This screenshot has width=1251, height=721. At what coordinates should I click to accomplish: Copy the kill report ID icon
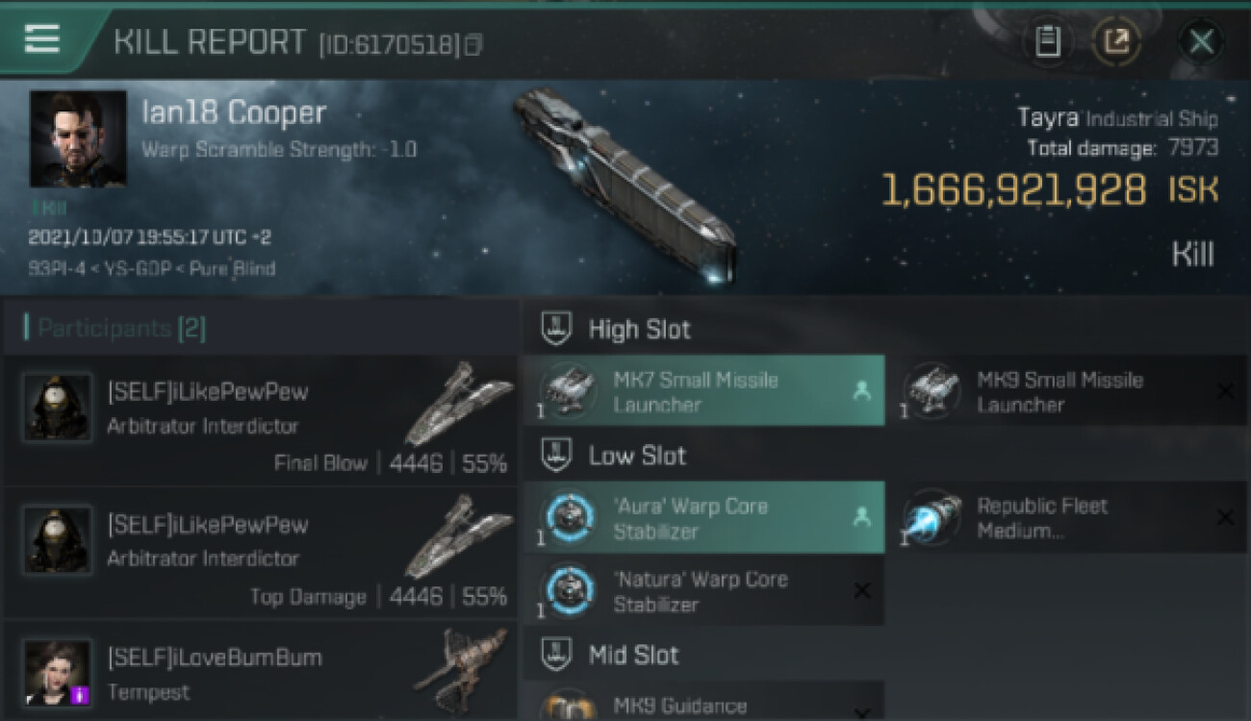472,44
